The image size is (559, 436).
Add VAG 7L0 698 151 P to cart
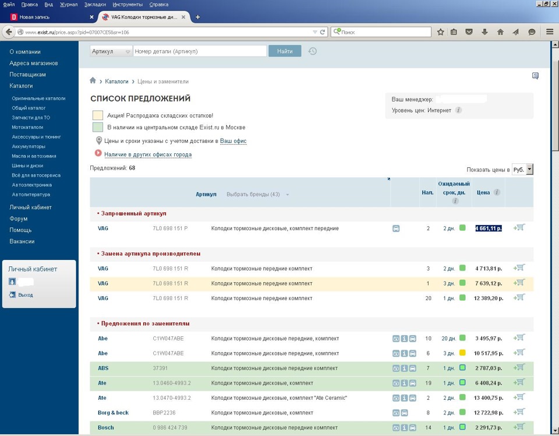[519, 228]
